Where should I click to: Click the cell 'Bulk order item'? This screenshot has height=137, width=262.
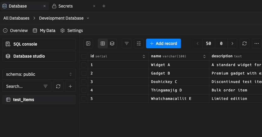235,90
